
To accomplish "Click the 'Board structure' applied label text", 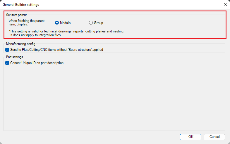I will point(86,50).
